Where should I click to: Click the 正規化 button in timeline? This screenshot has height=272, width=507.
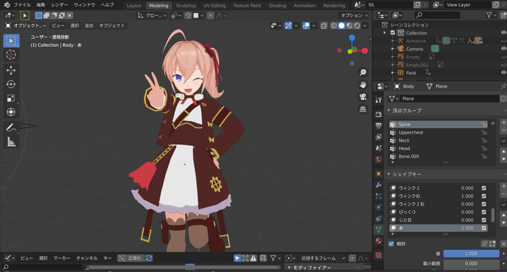pyautogui.click(x=131, y=258)
